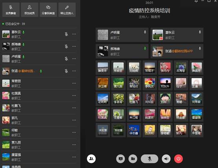This screenshot has width=218, height=168.
Task: Open more options for 常君丽 row
Action: tap(74, 83)
